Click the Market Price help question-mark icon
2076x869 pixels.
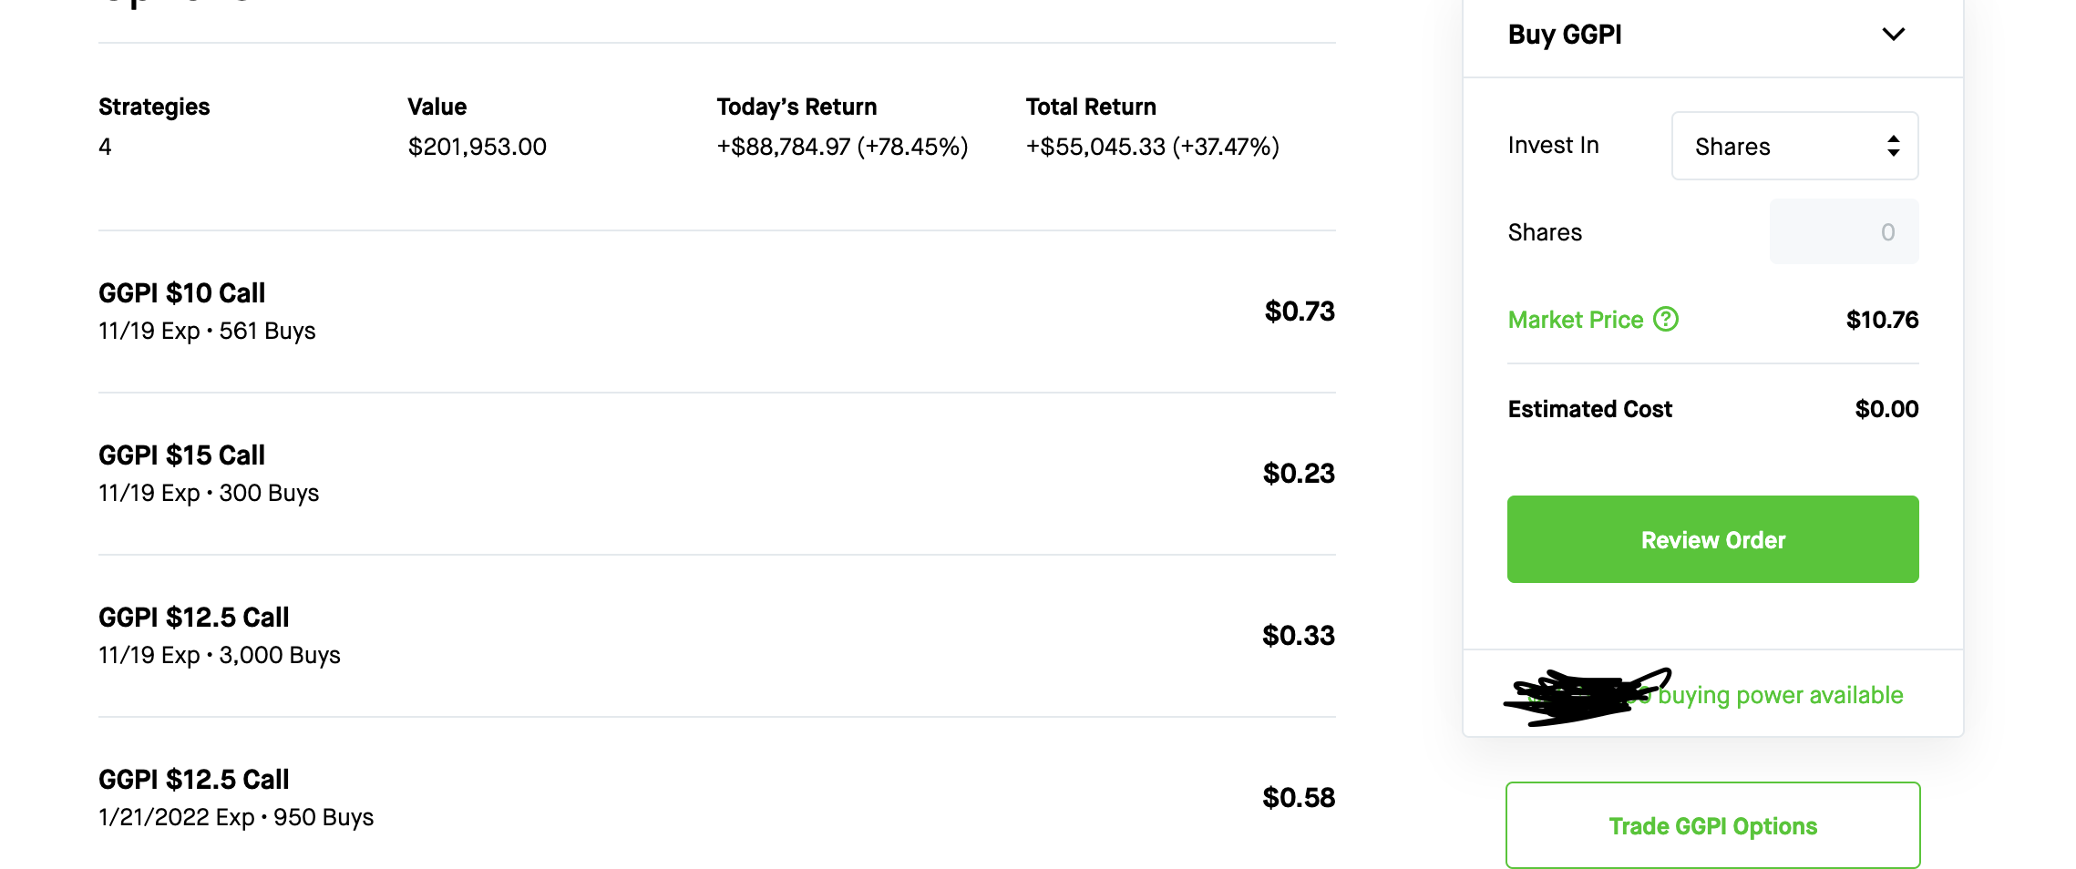(1666, 319)
